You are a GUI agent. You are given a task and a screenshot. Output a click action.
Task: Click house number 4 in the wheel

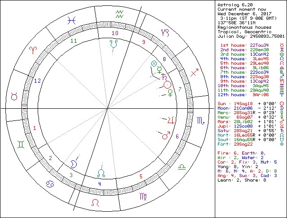[x=100, y=184]
